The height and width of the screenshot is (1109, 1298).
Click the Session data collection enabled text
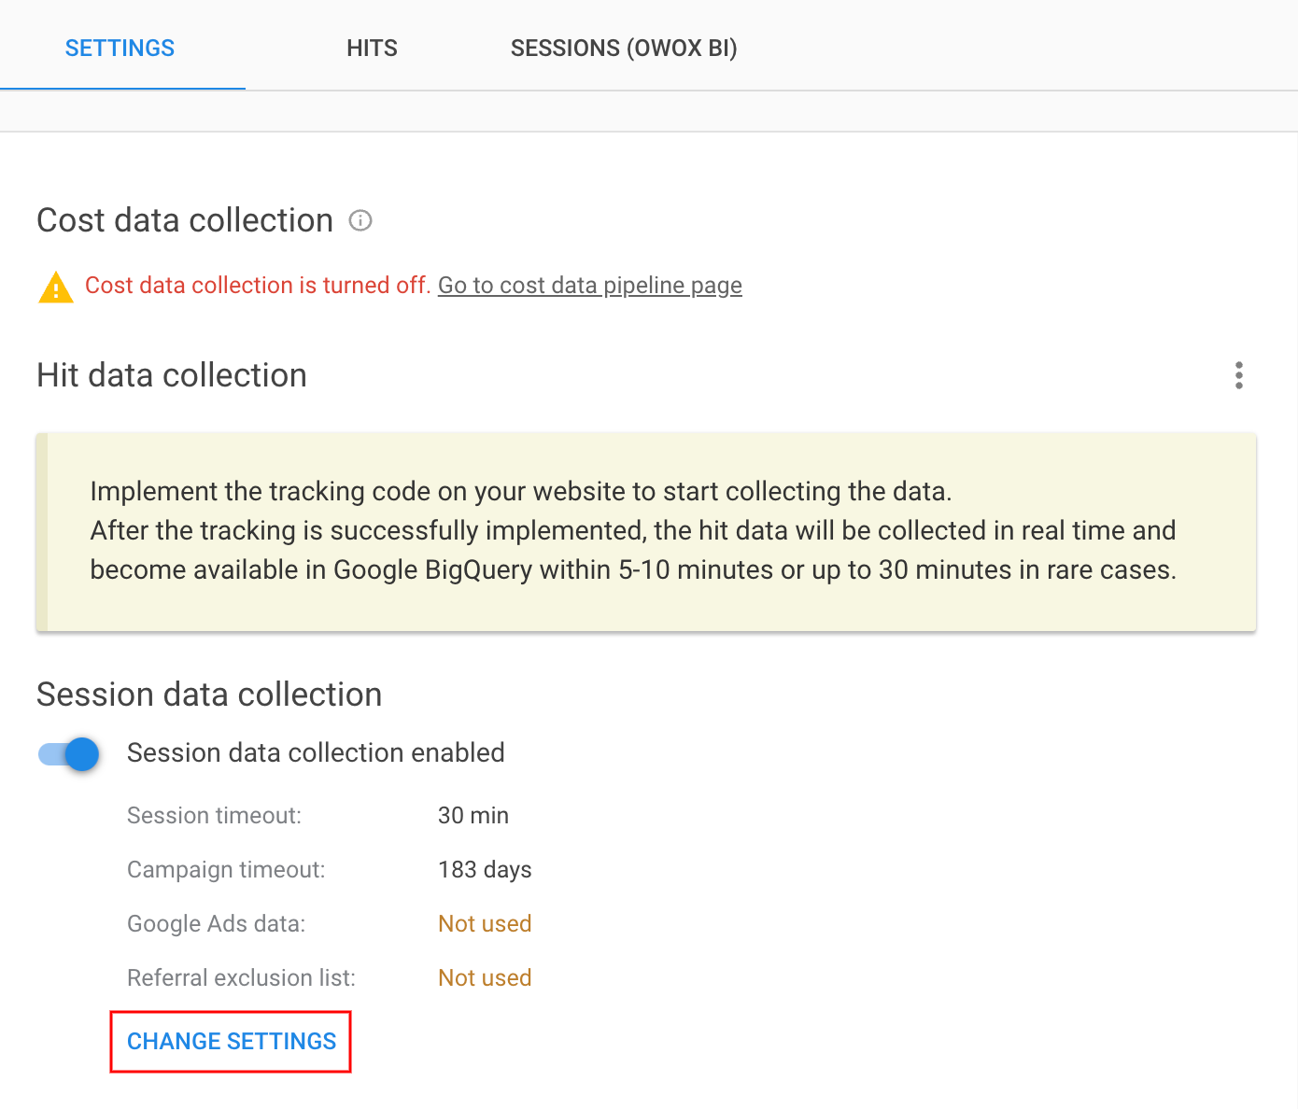(x=316, y=752)
